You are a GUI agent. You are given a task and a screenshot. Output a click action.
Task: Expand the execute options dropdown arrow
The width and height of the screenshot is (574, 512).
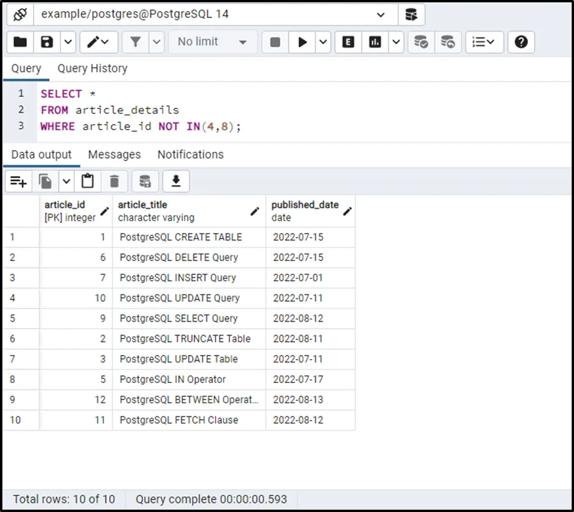coord(323,42)
